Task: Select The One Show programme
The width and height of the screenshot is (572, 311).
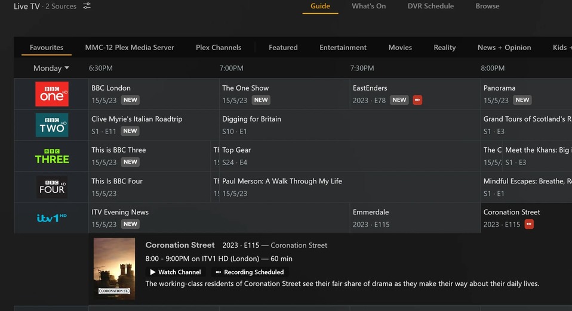Action: (x=284, y=94)
